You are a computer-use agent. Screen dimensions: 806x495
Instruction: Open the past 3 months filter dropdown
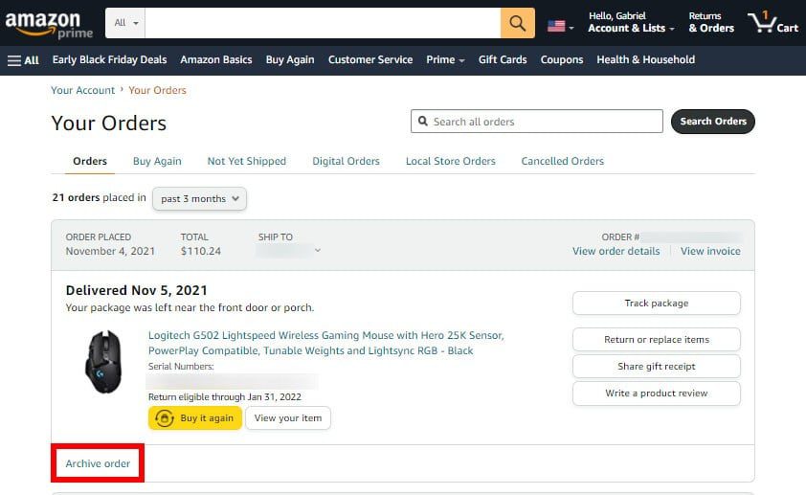199,199
